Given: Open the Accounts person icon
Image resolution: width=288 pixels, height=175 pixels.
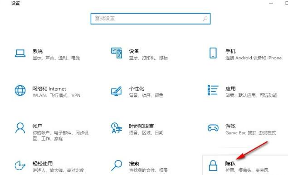Looking at the screenshot, I should 20,128.
